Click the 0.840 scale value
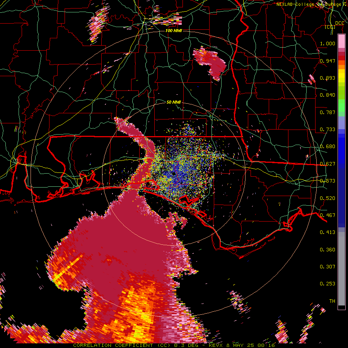 [328, 95]
